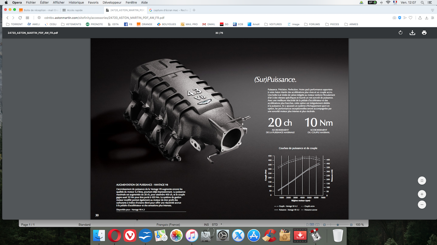Take a snapshot with the camera icon

(394, 18)
